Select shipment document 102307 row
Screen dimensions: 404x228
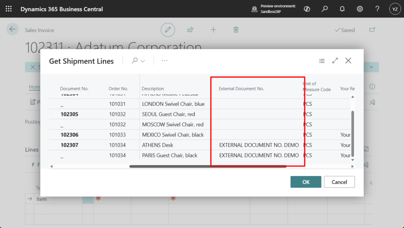pos(69,145)
